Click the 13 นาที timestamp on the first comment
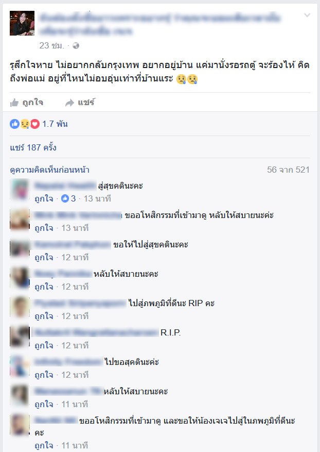320x452 pixels. coord(97,198)
